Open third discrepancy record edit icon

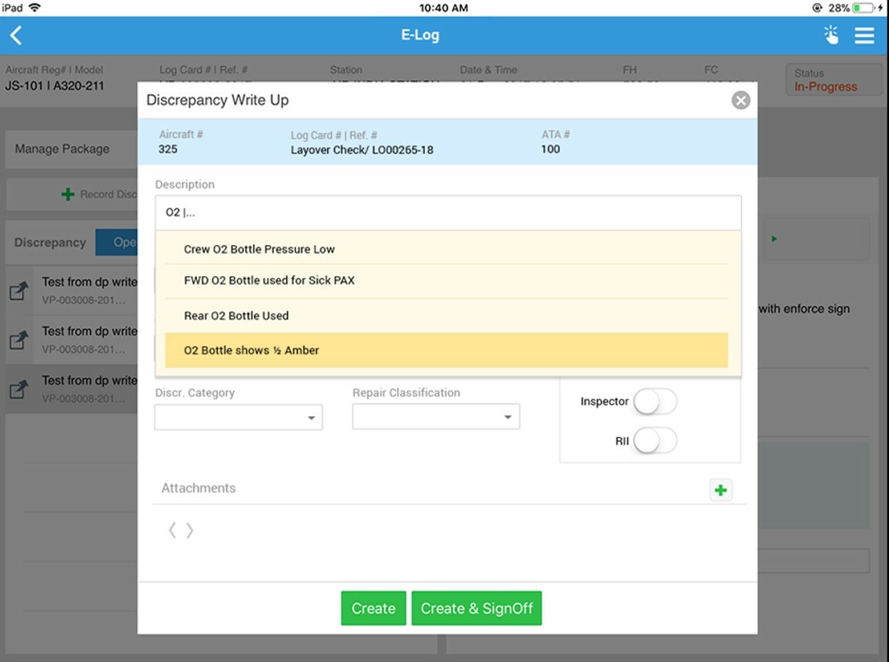tap(18, 389)
